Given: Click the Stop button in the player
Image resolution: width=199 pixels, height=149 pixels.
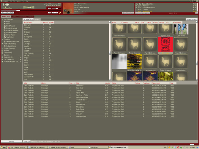Looking at the screenshot, I should pos(10,13).
